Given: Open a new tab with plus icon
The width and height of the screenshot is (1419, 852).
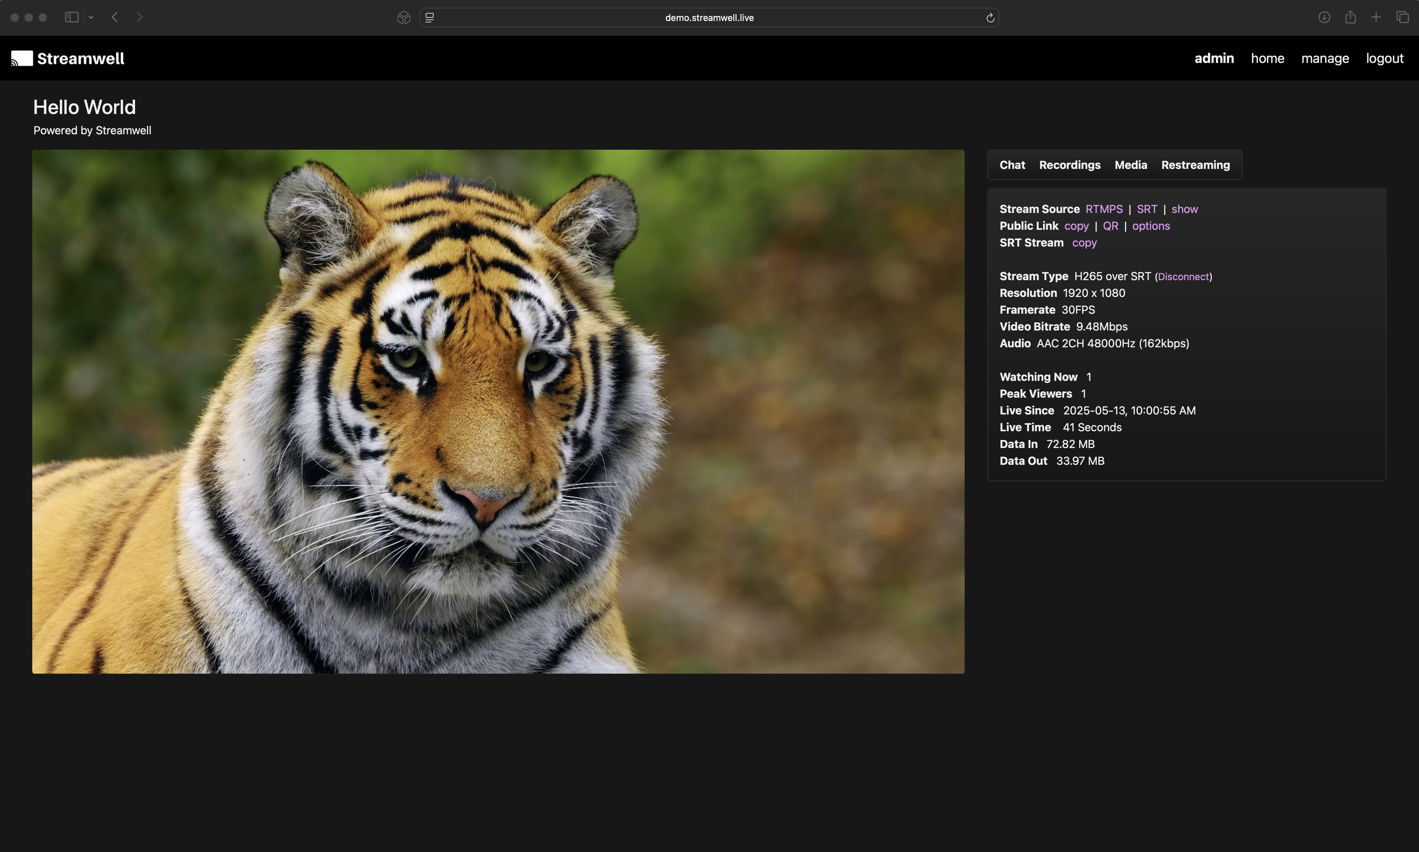Looking at the screenshot, I should click(1376, 17).
